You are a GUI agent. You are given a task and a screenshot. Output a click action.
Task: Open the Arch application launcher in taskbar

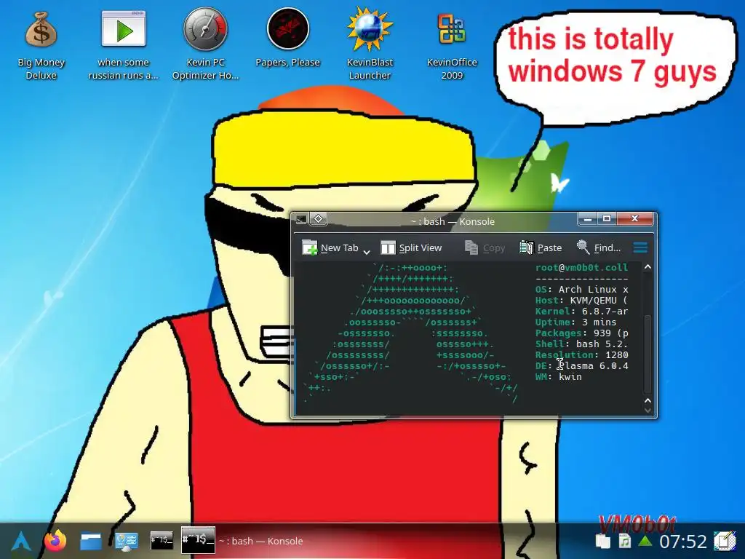[21, 541]
